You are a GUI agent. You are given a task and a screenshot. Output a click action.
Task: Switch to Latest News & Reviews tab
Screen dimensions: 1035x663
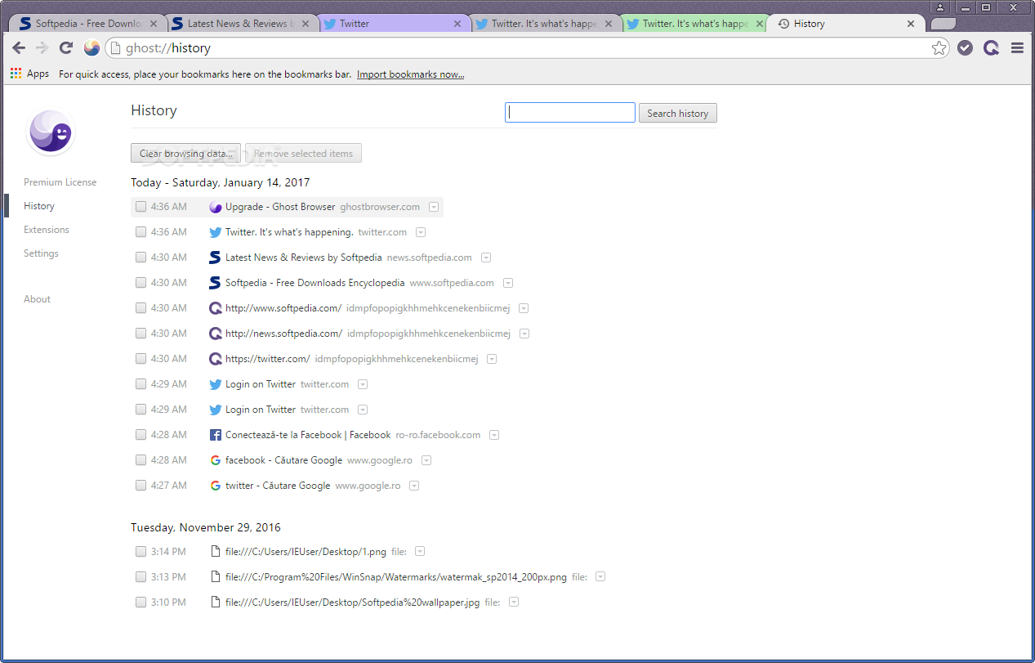(x=240, y=24)
